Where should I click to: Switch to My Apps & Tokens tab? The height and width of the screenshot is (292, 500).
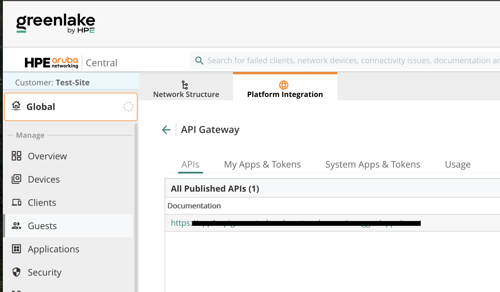click(262, 164)
